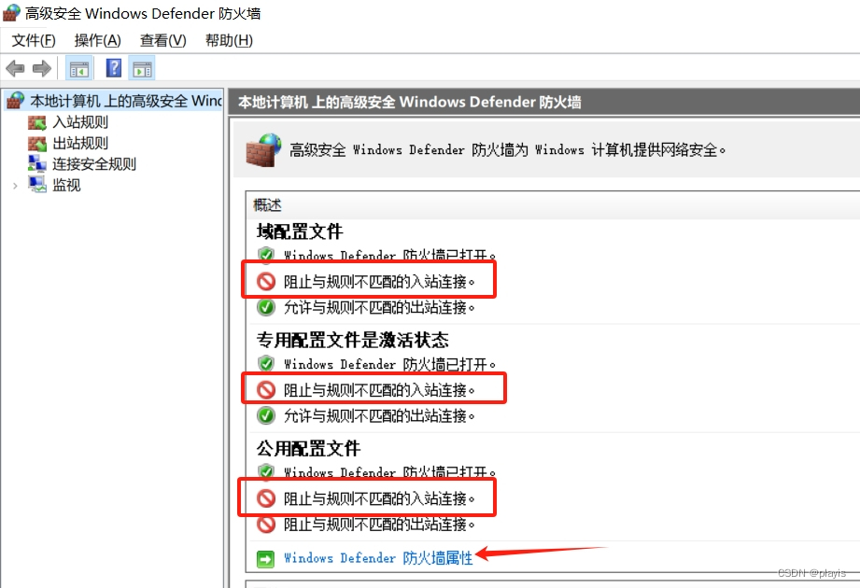Click the Forward arrow in the toolbar
This screenshot has width=860, height=588.
click(42, 68)
